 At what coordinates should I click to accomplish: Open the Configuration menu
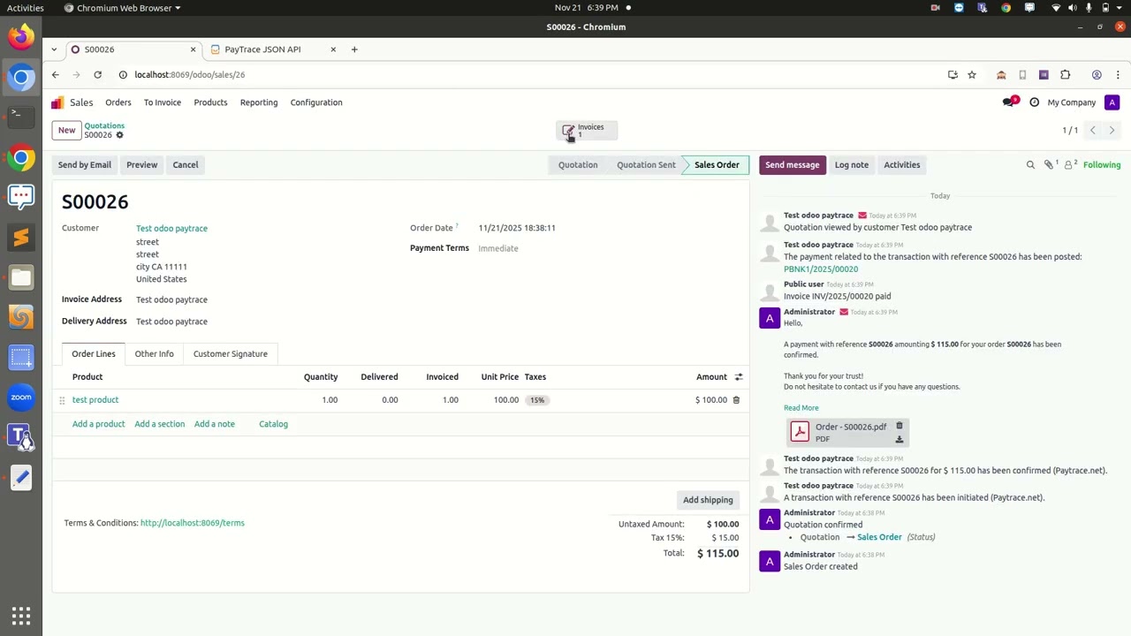click(316, 102)
